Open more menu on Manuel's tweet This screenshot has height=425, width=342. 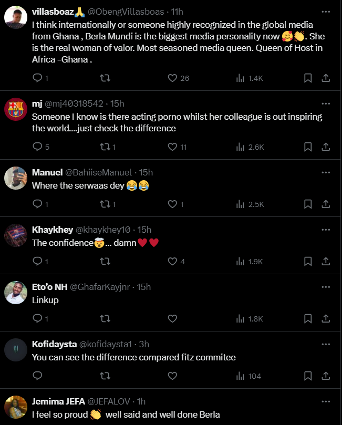(326, 172)
